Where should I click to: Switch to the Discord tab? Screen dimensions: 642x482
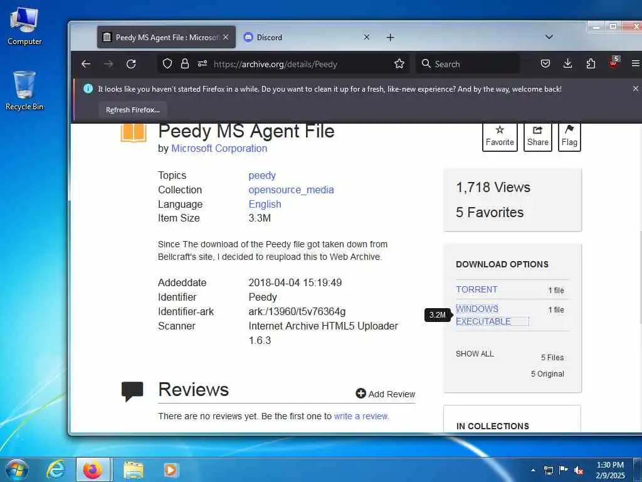(x=306, y=37)
